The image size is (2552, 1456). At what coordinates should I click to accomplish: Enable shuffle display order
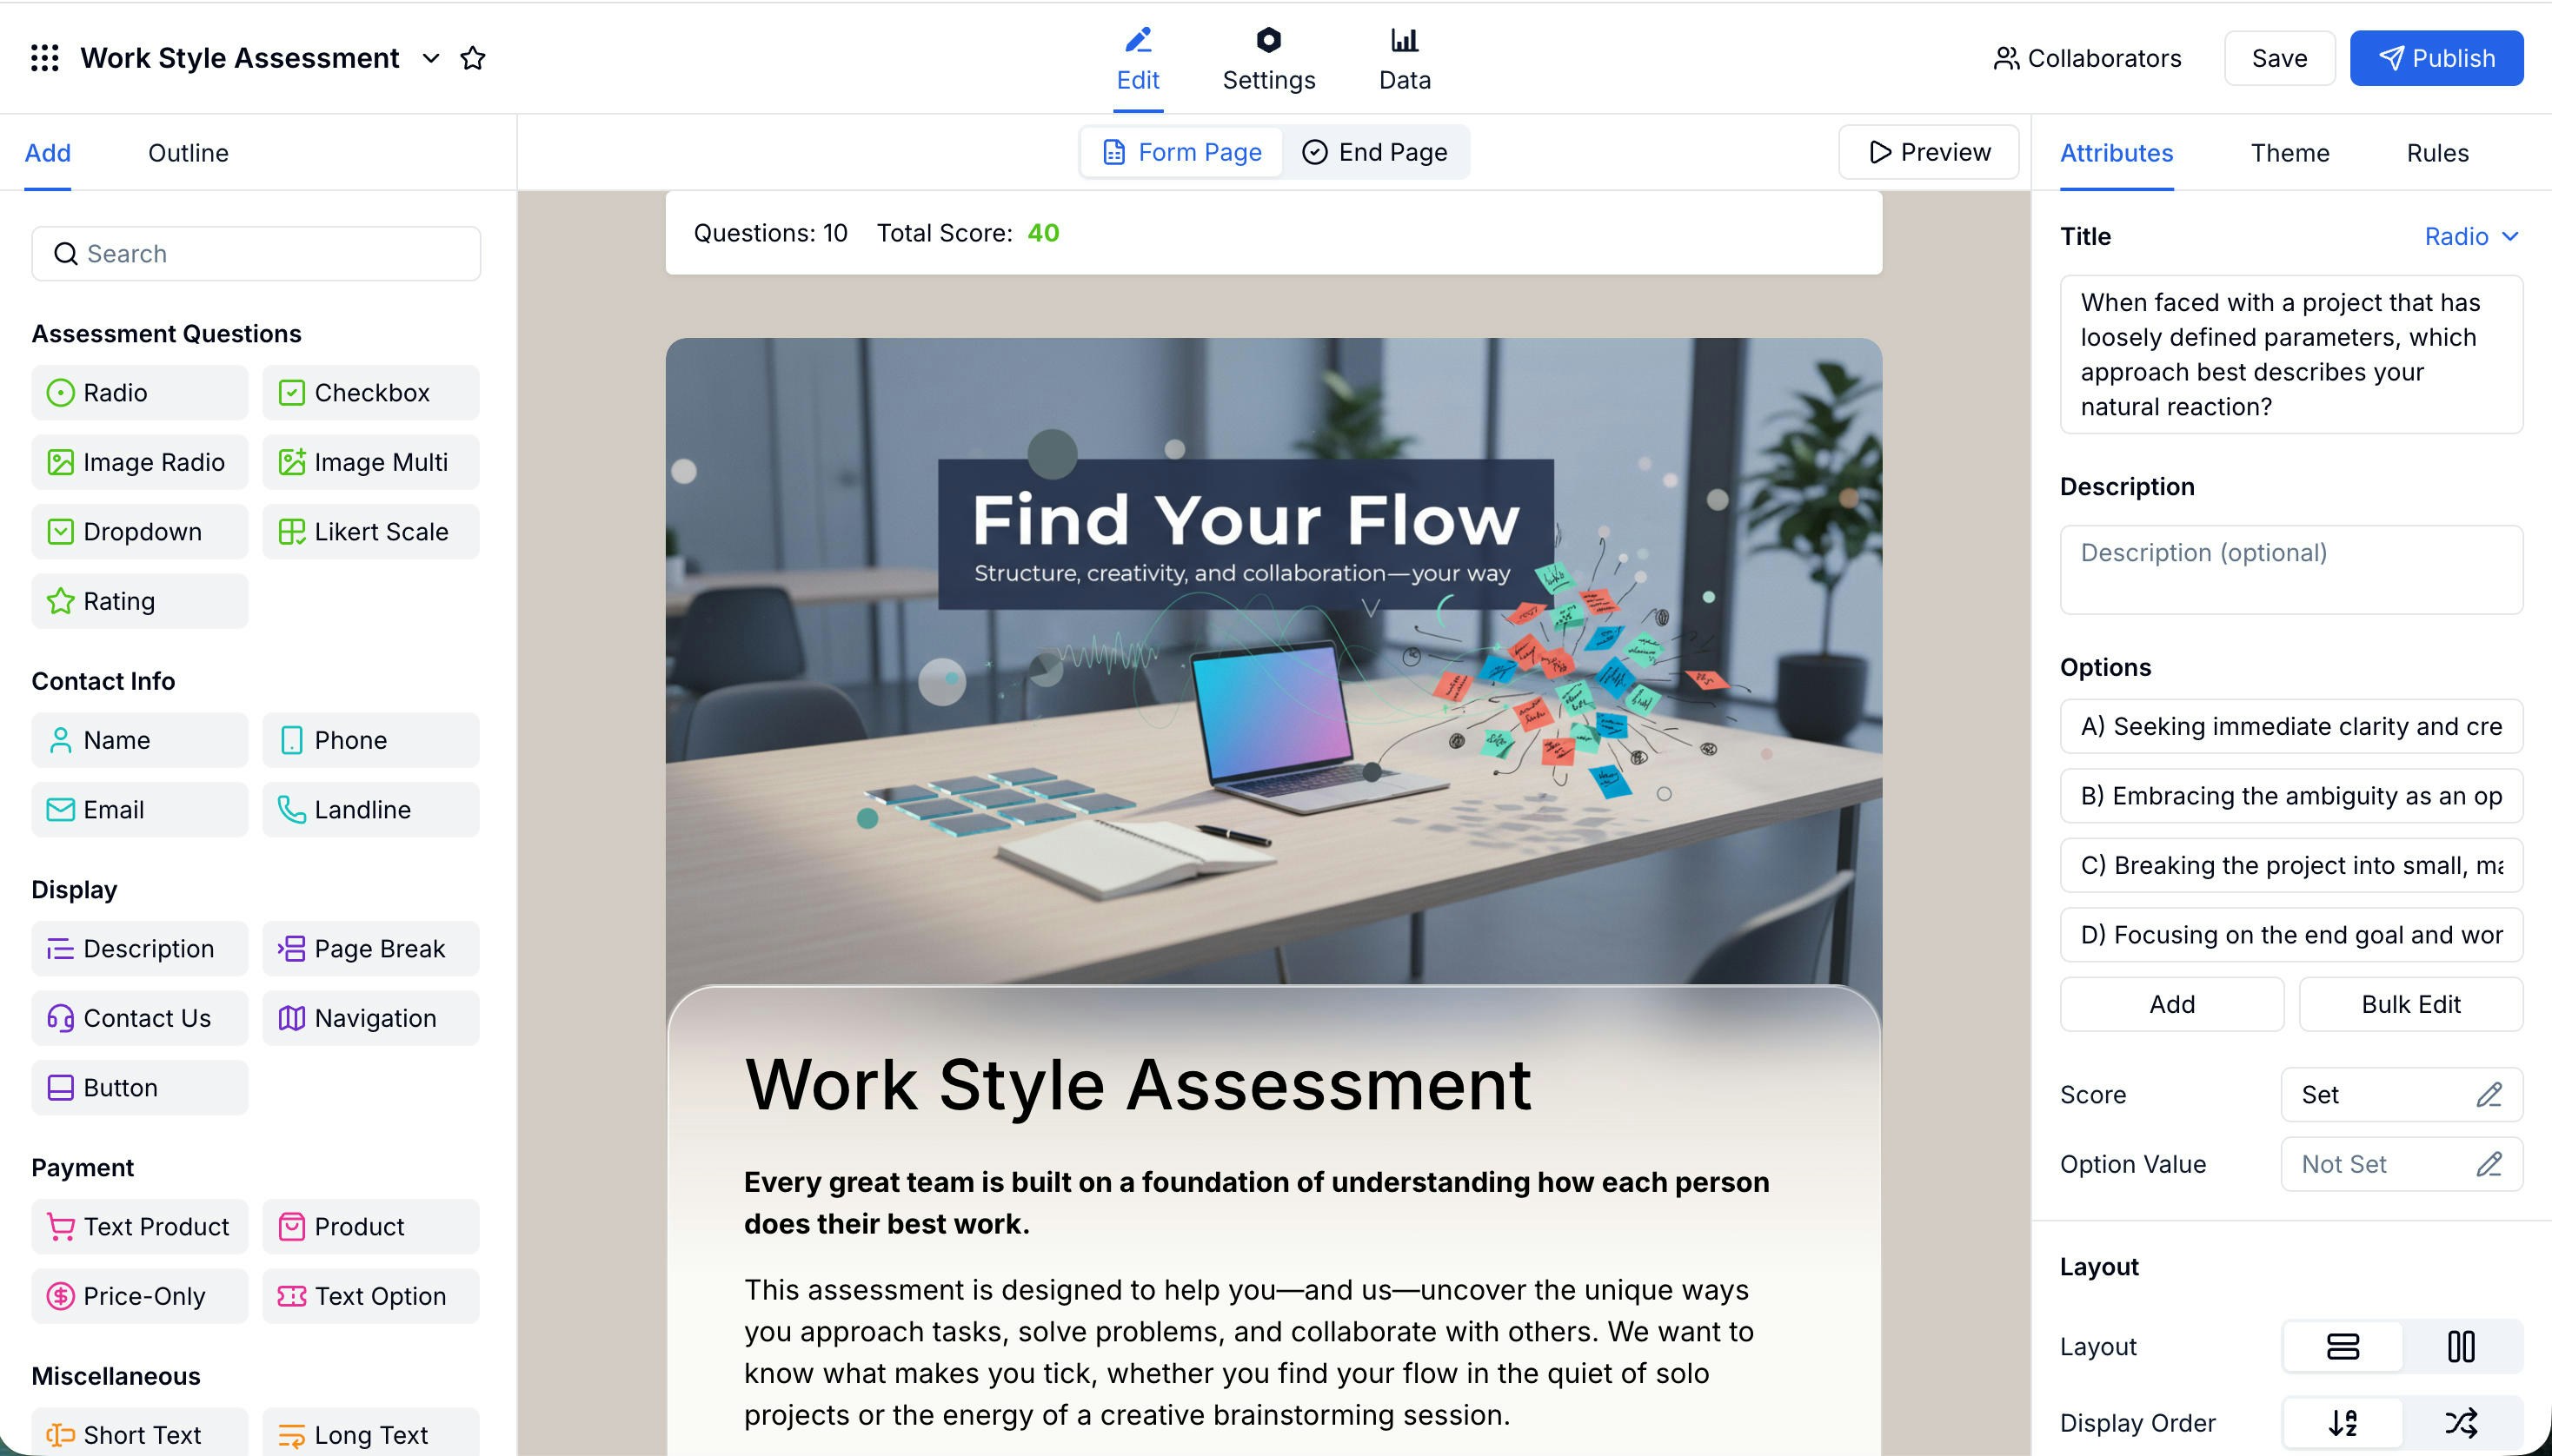click(2461, 1421)
